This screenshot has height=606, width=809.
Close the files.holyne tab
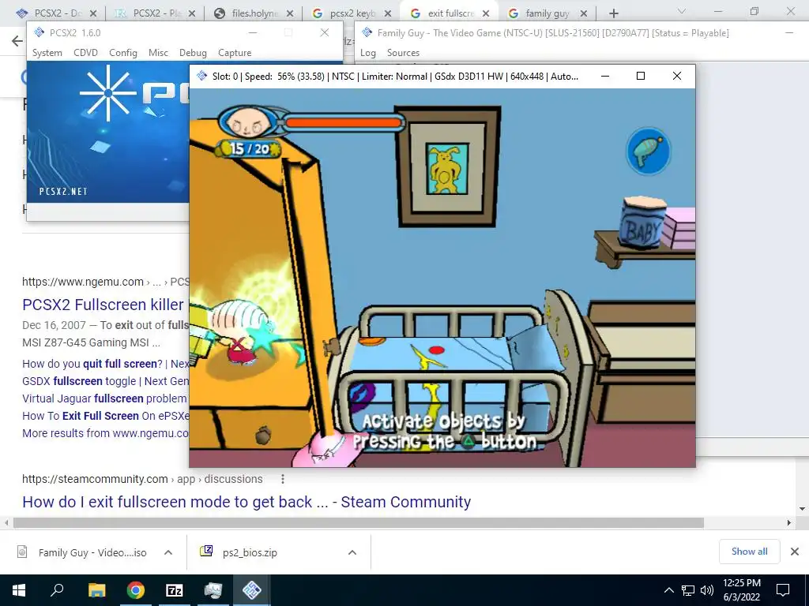290,13
